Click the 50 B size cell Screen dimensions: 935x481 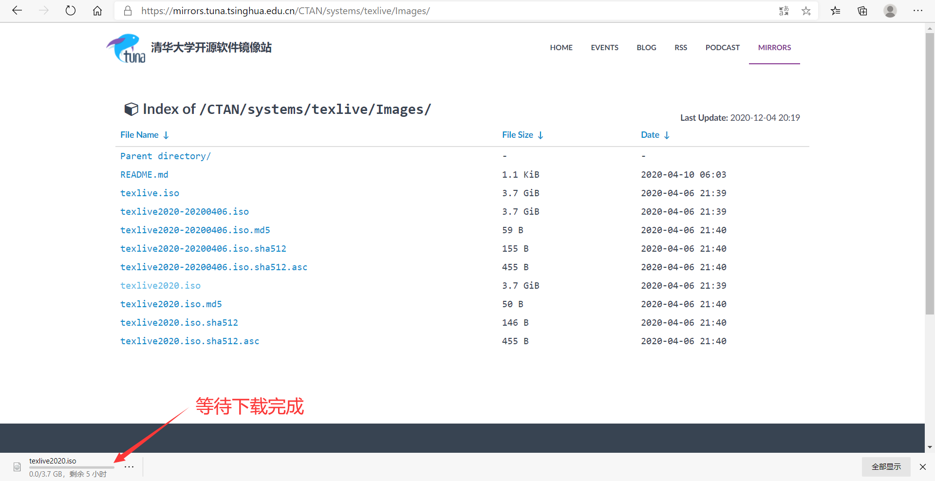(x=513, y=304)
